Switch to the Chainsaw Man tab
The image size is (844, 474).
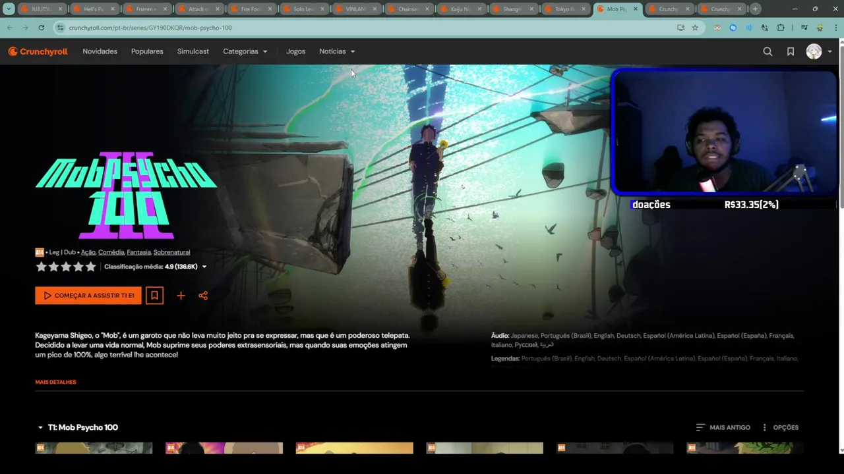coord(408,9)
